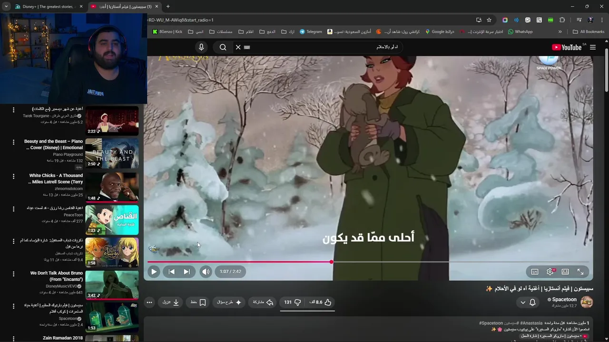Skip to previous video in player
Image resolution: width=609 pixels, height=342 pixels.
tap(171, 272)
